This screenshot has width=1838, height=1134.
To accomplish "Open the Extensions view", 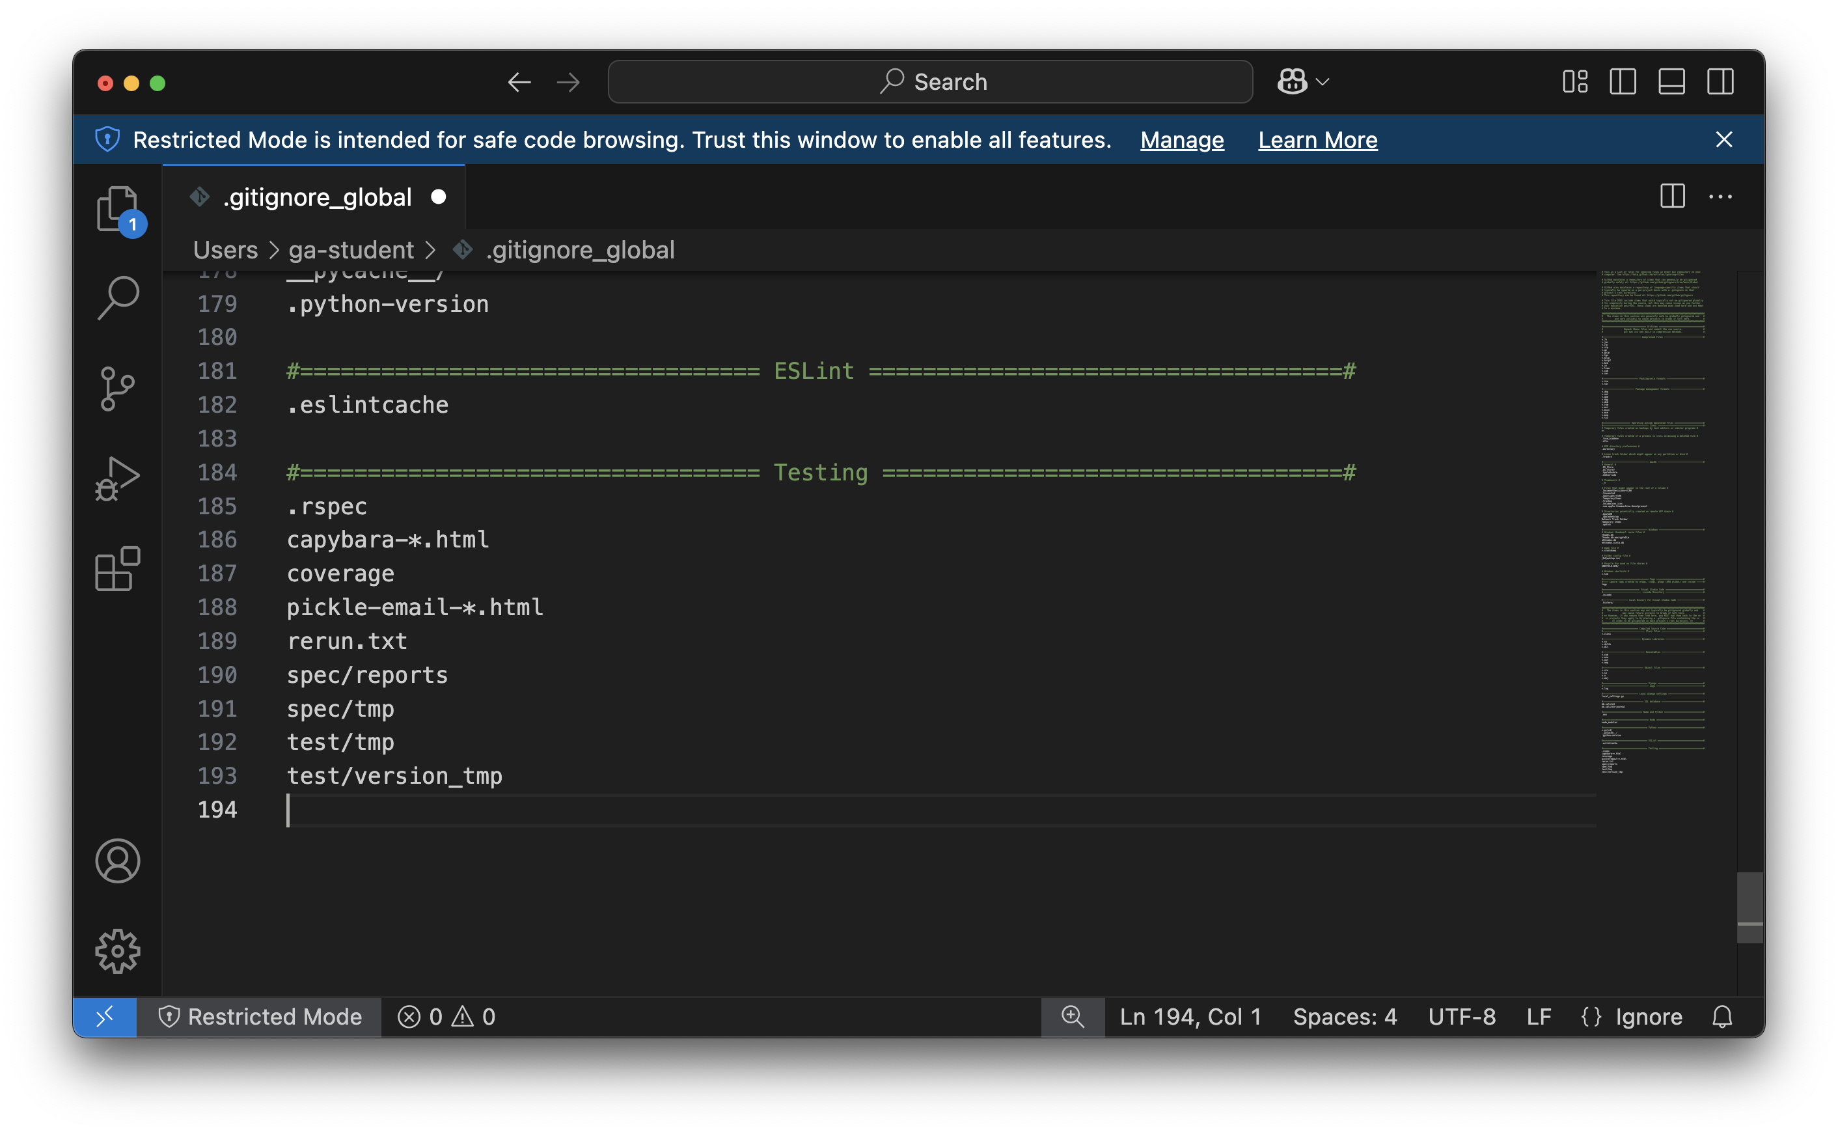I will point(118,568).
